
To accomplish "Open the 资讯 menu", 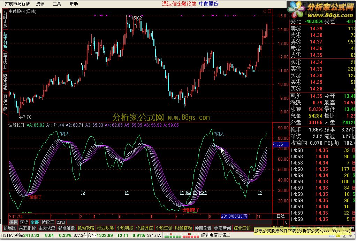I will [x=40, y=3].
